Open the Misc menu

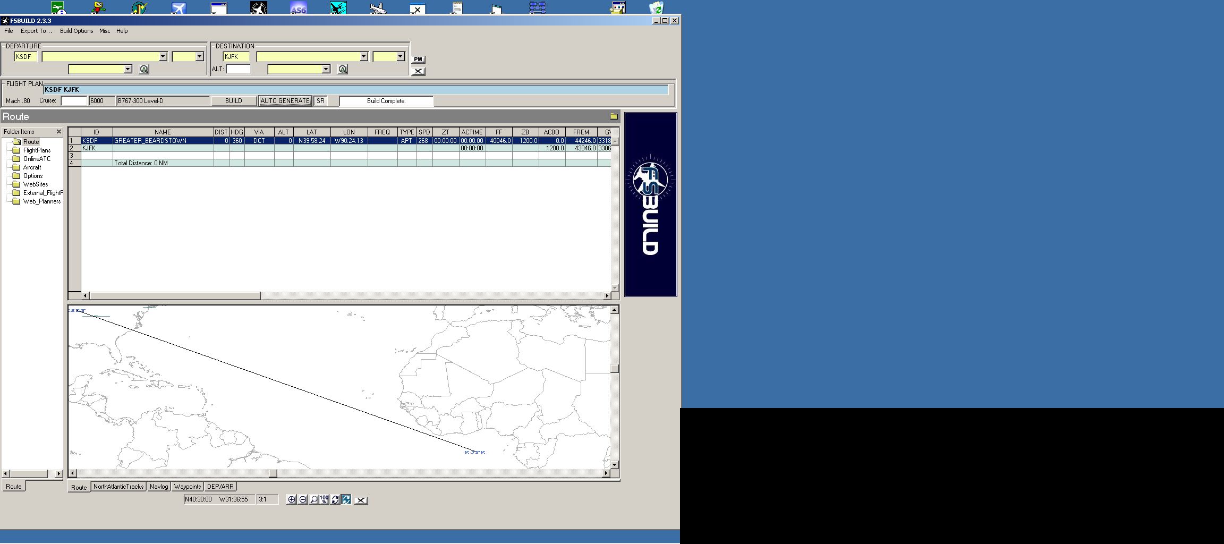pyautogui.click(x=105, y=31)
